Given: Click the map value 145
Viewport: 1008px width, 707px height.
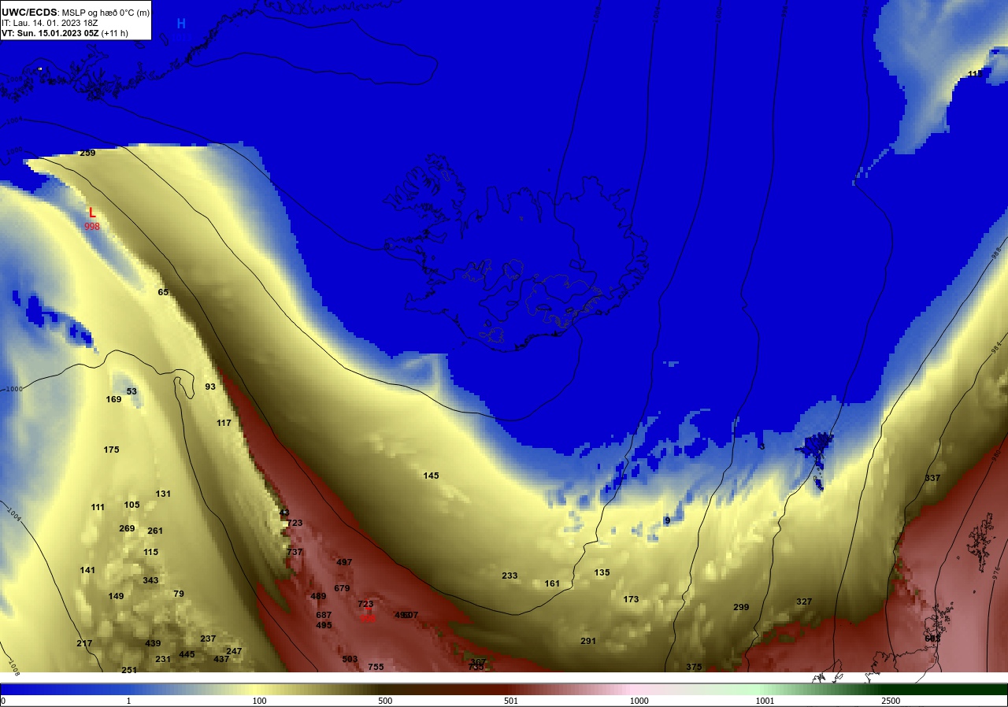Looking at the screenshot, I should click(x=431, y=476).
